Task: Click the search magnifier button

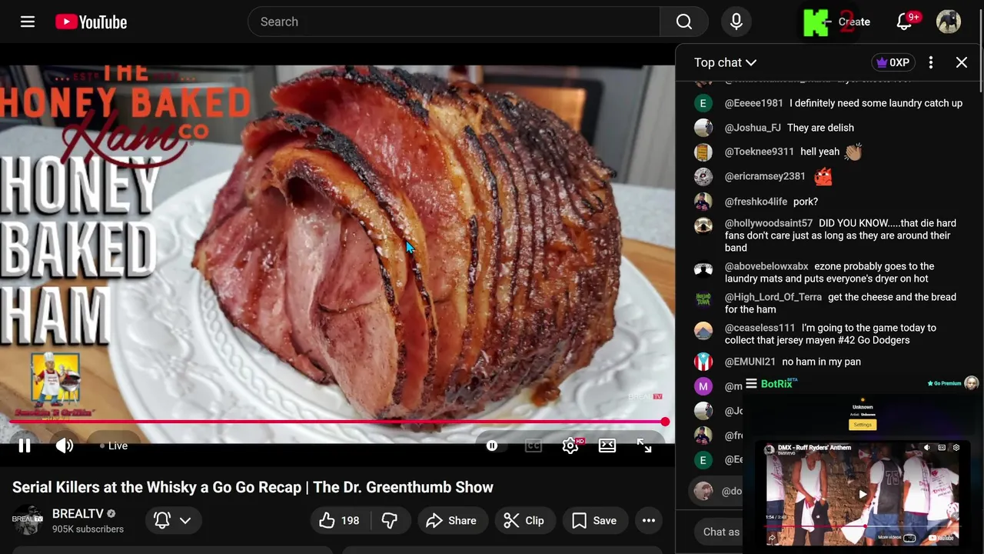Action: [684, 22]
